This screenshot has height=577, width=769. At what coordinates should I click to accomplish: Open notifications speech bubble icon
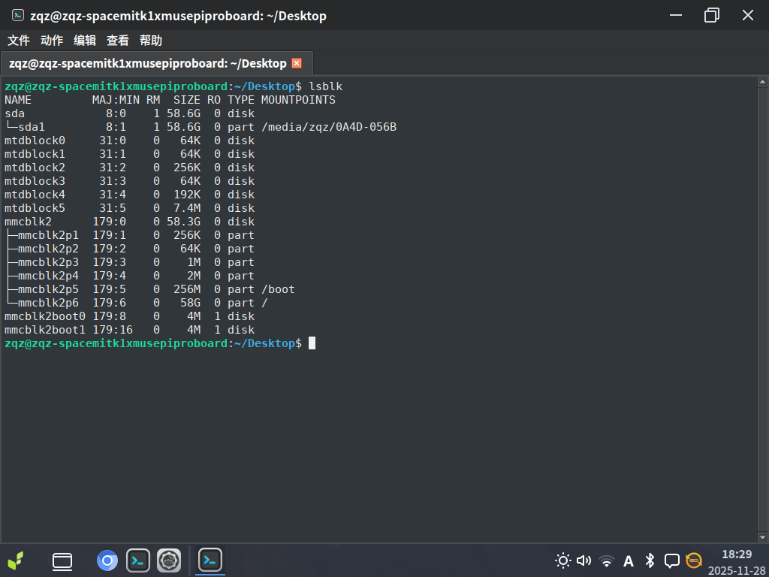tap(671, 560)
